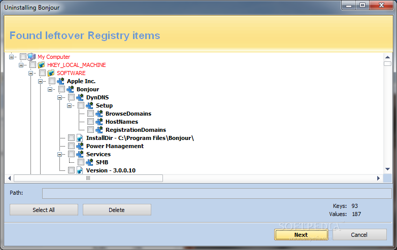Click the SOFTWARE registry folder icon
397x250 pixels.
[x=51, y=73]
